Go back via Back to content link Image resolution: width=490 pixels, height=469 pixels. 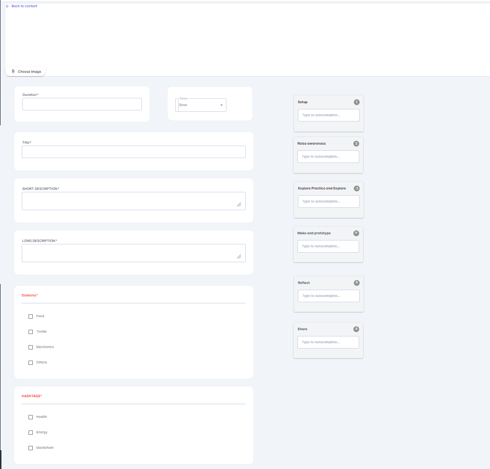(x=24, y=6)
